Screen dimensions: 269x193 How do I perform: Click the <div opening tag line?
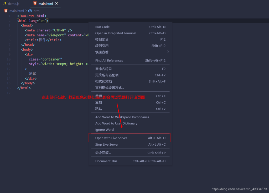click(29, 54)
